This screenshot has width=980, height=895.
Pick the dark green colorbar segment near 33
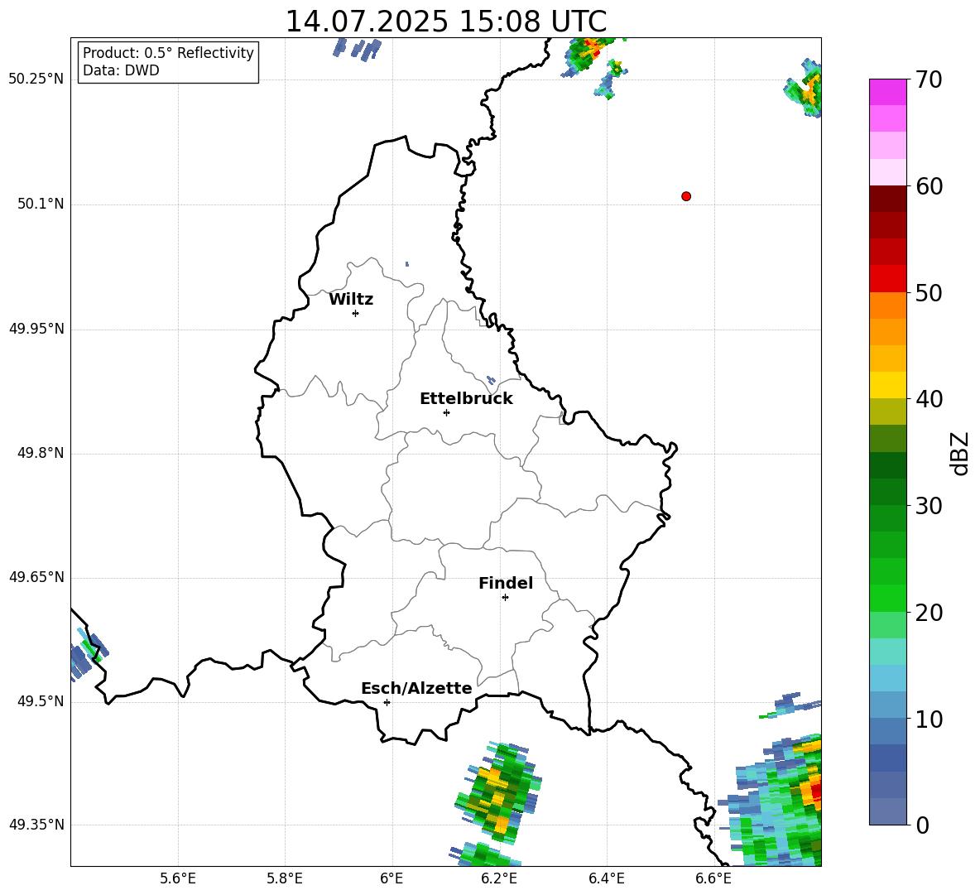pyautogui.click(x=887, y=465)
